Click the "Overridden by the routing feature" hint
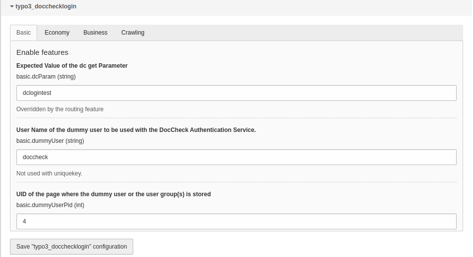The image size is (473, 257). 60,109
